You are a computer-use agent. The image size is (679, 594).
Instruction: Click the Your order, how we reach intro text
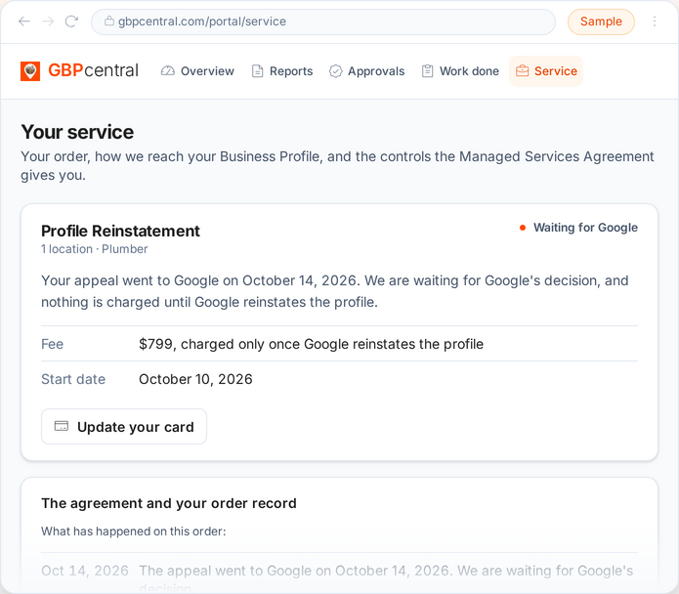tap(337, 165)
